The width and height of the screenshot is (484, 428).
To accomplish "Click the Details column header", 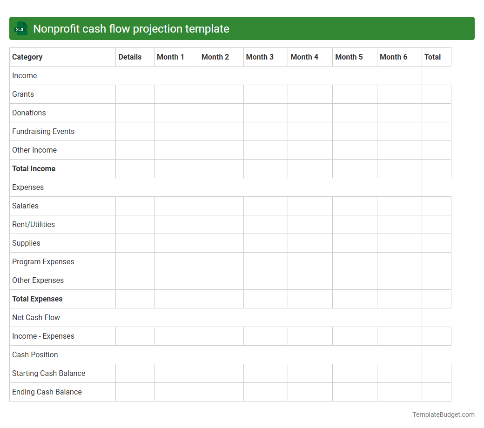I will [x=129, y=57].
